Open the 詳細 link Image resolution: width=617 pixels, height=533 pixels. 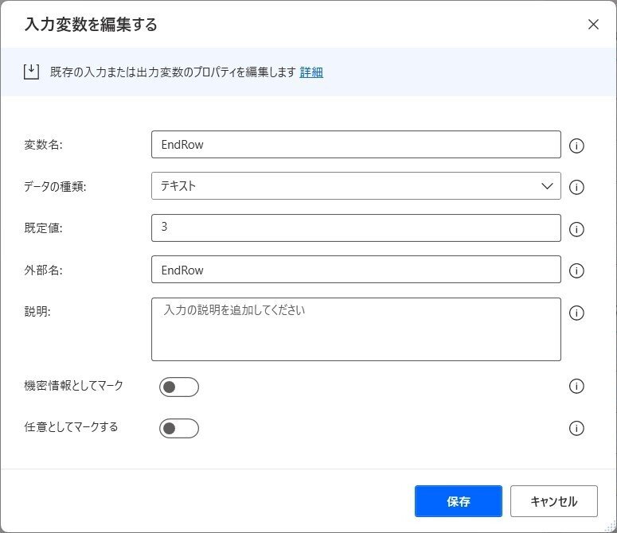point(311,72)
